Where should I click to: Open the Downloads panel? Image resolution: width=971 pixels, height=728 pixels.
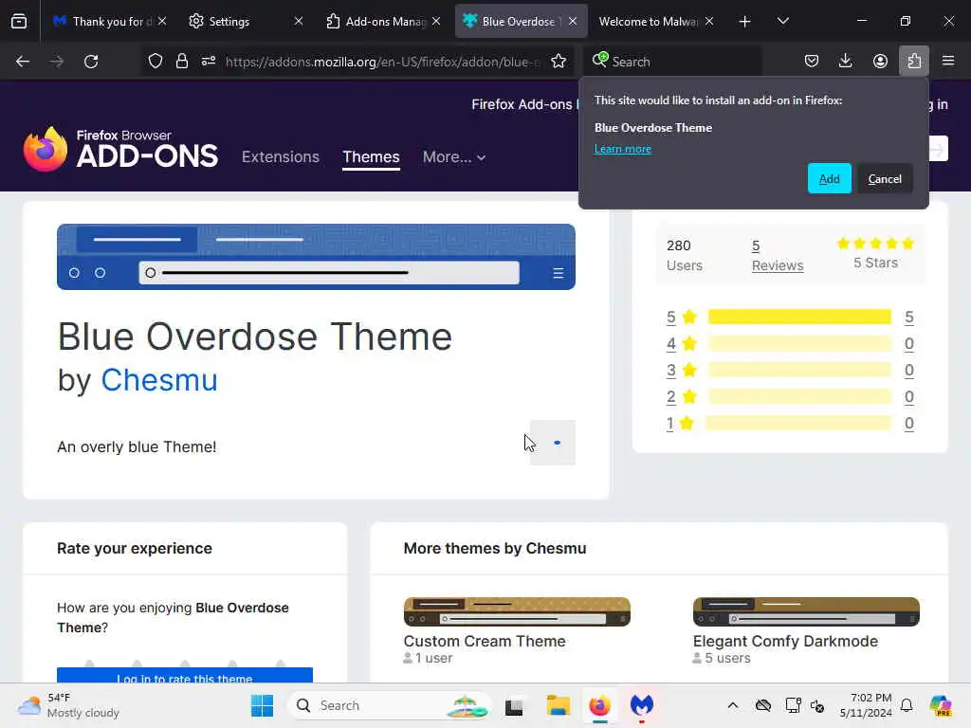click(845, 62)
